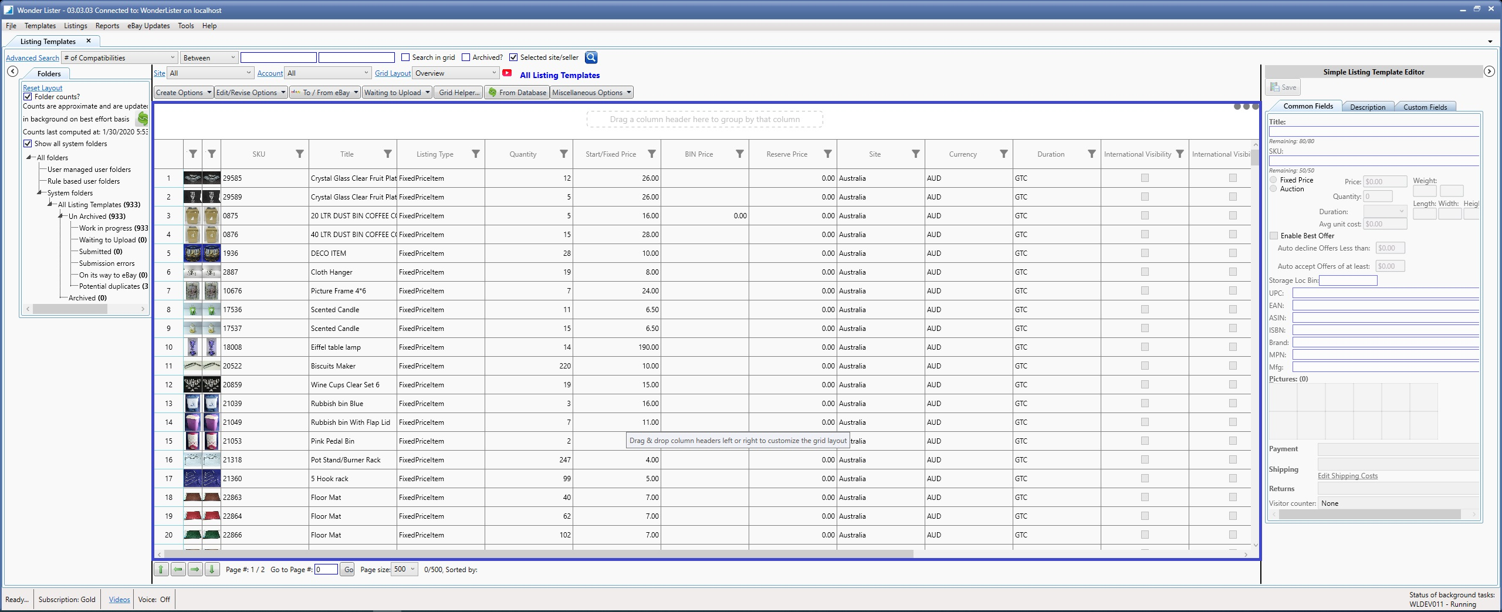Collapse the Simple Listing Template Editor arrow

(1489, 72)
